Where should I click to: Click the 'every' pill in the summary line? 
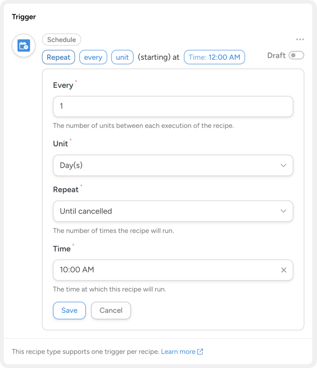click(x=93, y=57)
